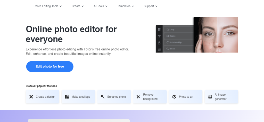Open the Make a collage feature card
This screenshot has width=264, height=122.
78,97
